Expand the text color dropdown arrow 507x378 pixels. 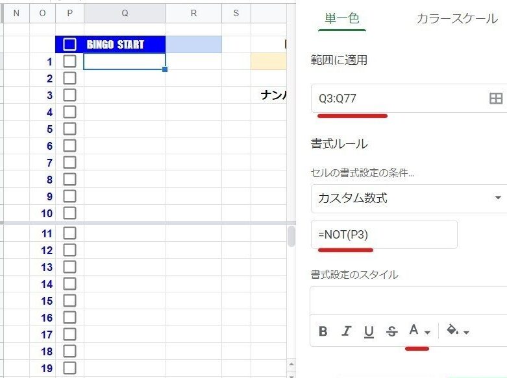coord(427,333)
